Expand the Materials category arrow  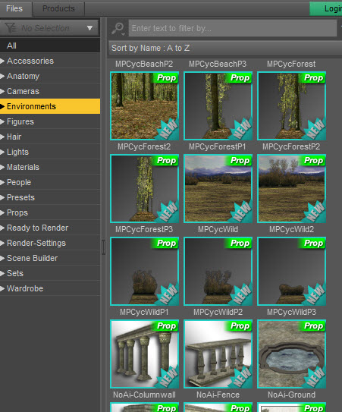(x=2, y=167)
